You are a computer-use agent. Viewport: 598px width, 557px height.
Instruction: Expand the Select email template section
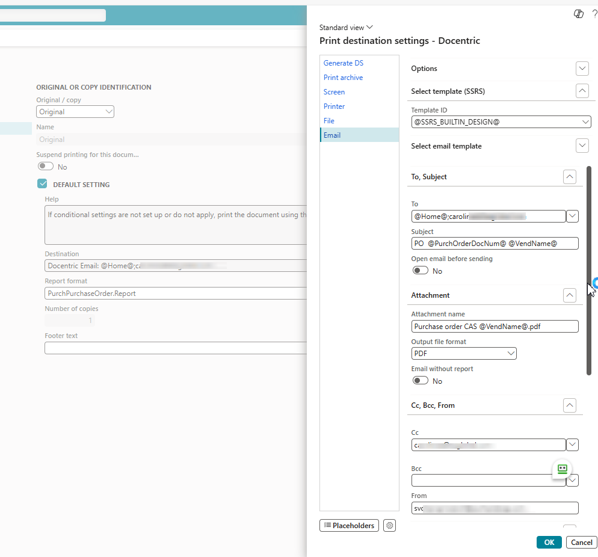[582, 146]
